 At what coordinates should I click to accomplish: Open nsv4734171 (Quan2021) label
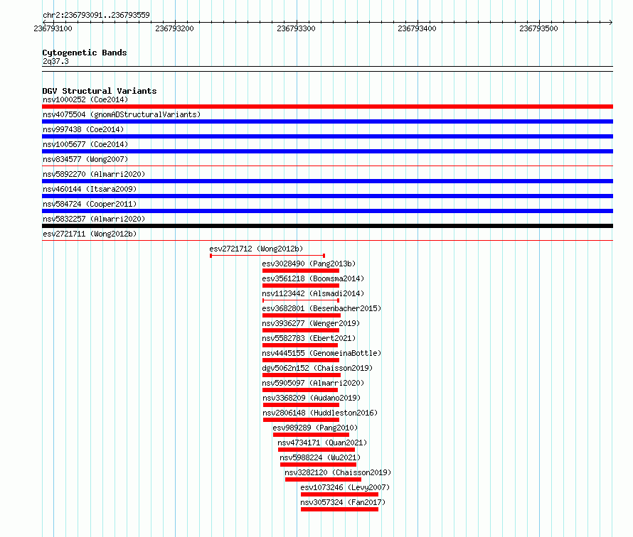322,443
